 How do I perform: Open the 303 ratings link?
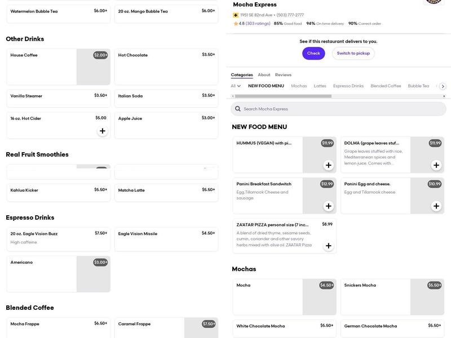pyautogui.click(x=258, y=24)
